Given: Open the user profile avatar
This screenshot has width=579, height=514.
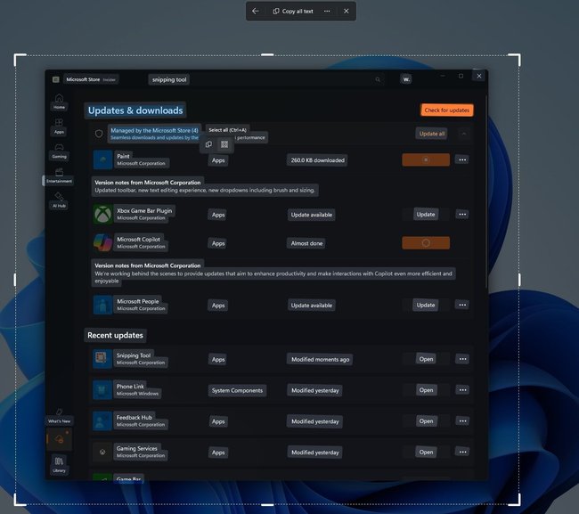Looking at the screenshot, I should pyautogui.click(x=406, y=79).
